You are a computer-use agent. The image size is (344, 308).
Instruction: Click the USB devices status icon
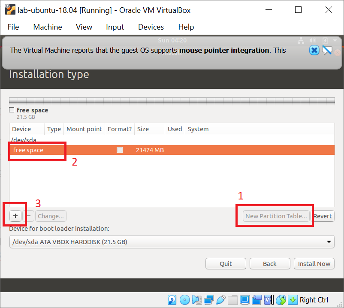click(221, 300)
